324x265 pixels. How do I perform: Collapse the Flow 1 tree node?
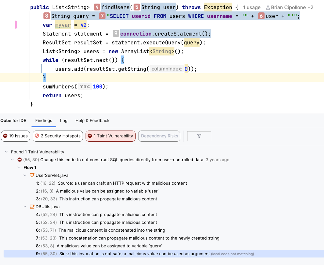tap(19, 167)
